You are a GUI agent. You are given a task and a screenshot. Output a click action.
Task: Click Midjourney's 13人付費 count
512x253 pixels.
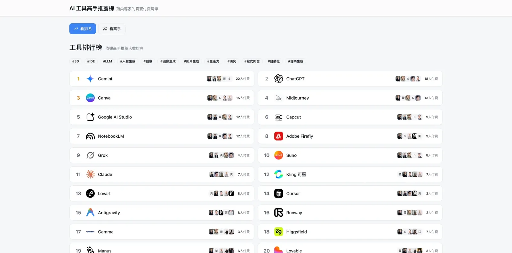[431, 98]
